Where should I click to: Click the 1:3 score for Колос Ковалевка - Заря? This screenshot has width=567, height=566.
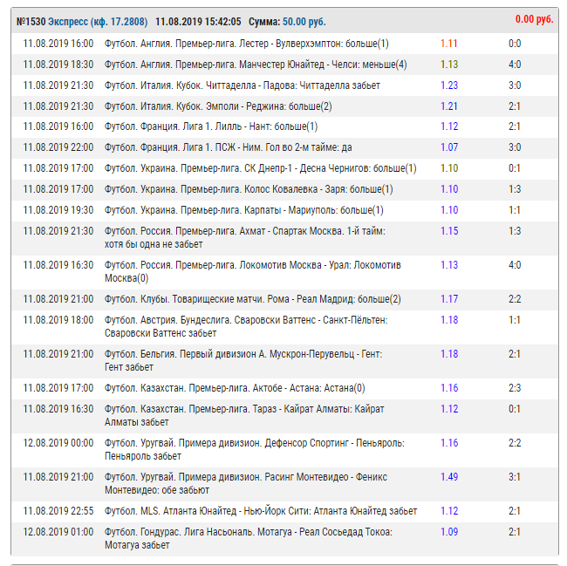coord(515,190)
